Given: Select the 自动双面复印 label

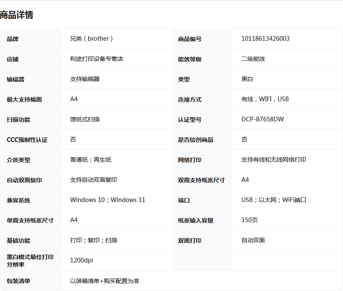Looking at the screenshot, I should coord(24,180).
